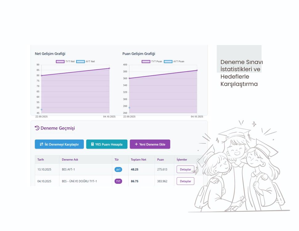Click the Yeni Deneme Ekle button
The width and height of the screenshot is (299, 231).
click(150, 144)
